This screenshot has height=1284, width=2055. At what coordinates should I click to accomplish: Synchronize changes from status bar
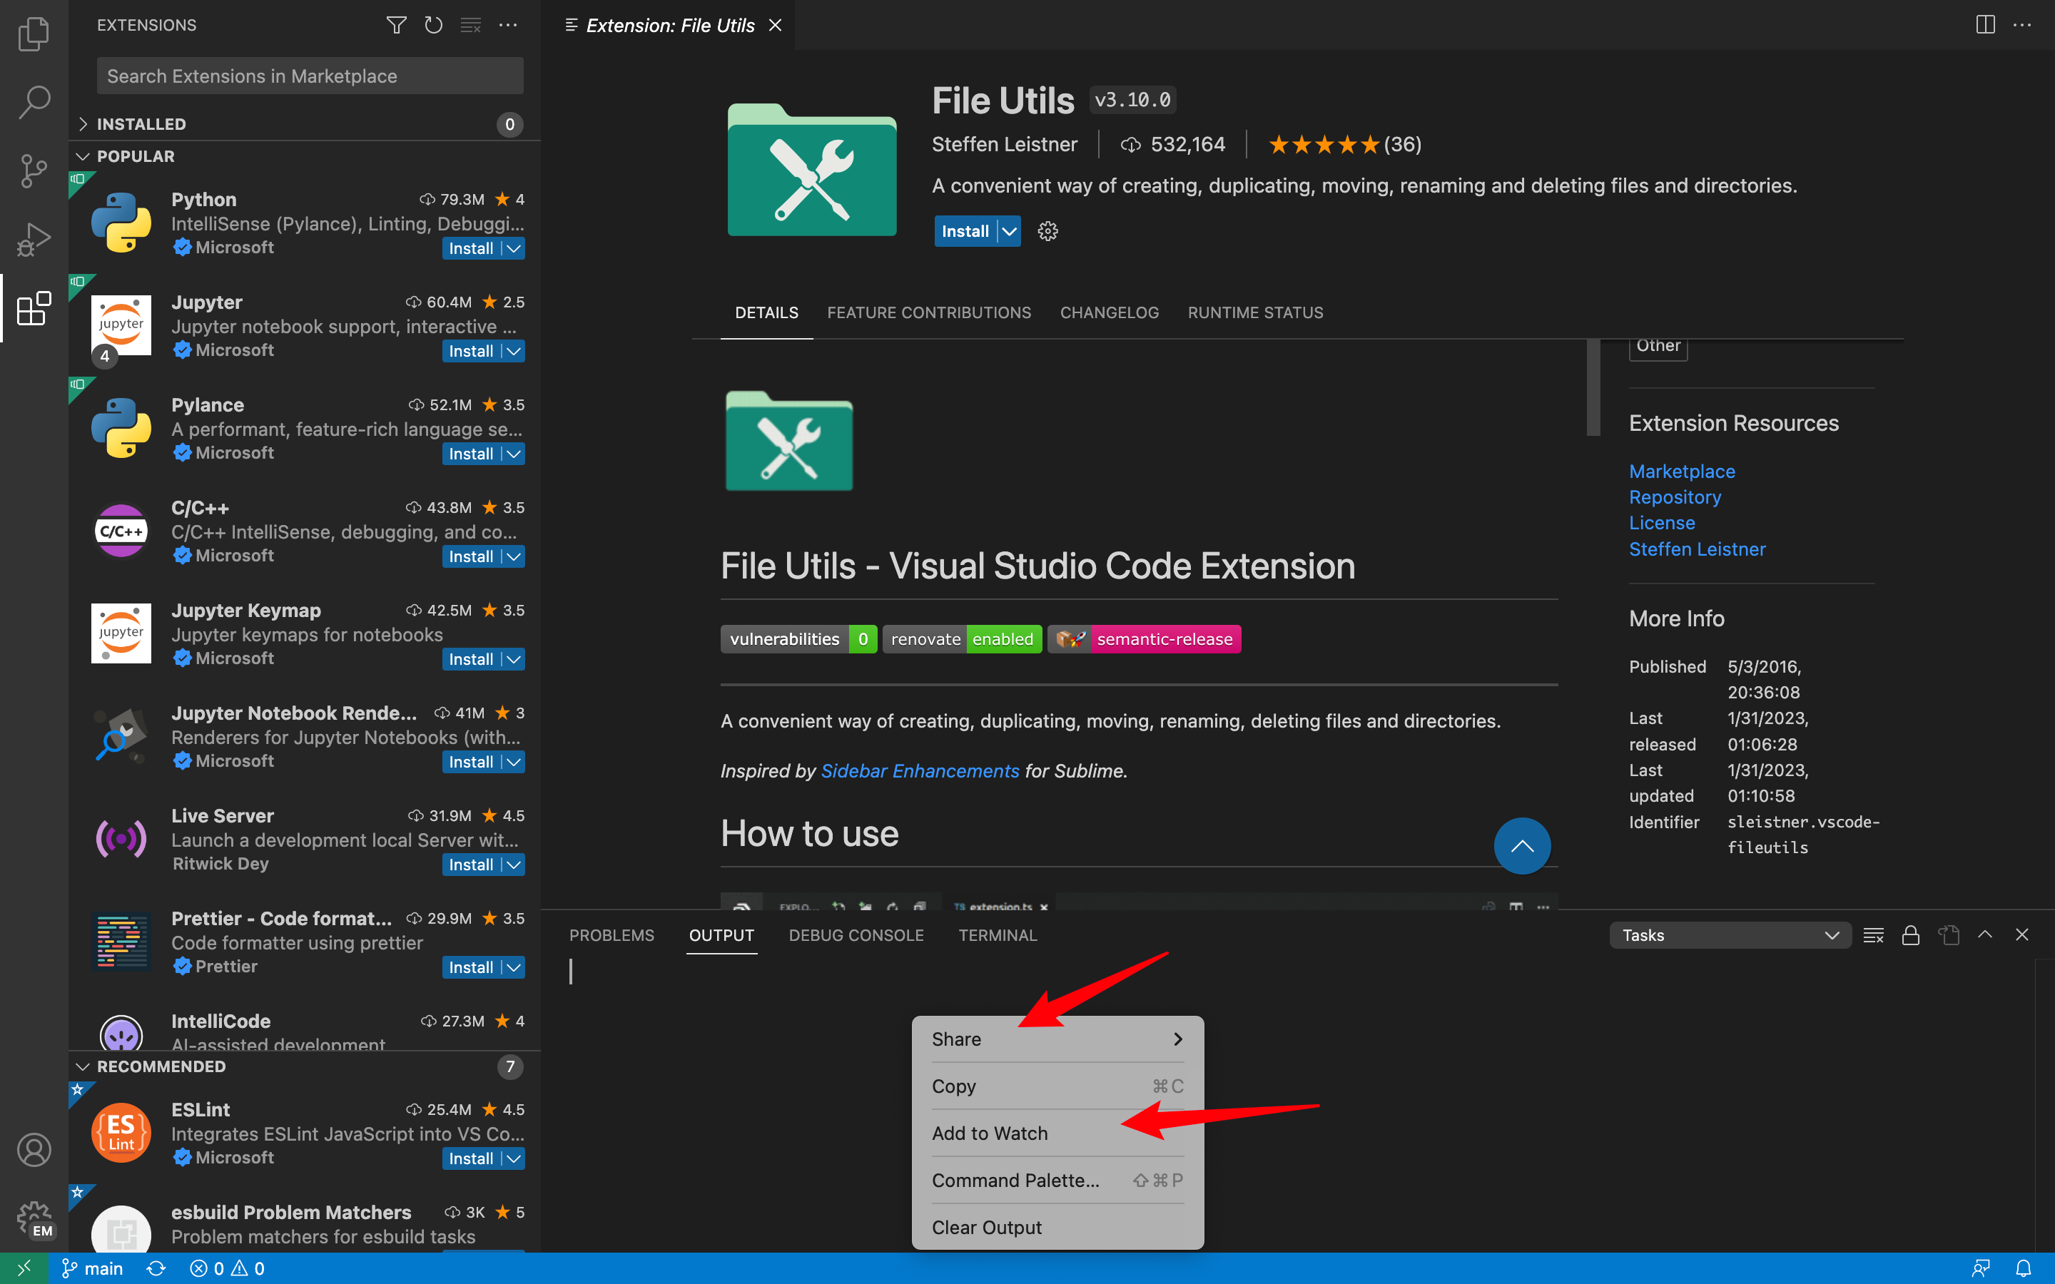tap(156, 1268)
